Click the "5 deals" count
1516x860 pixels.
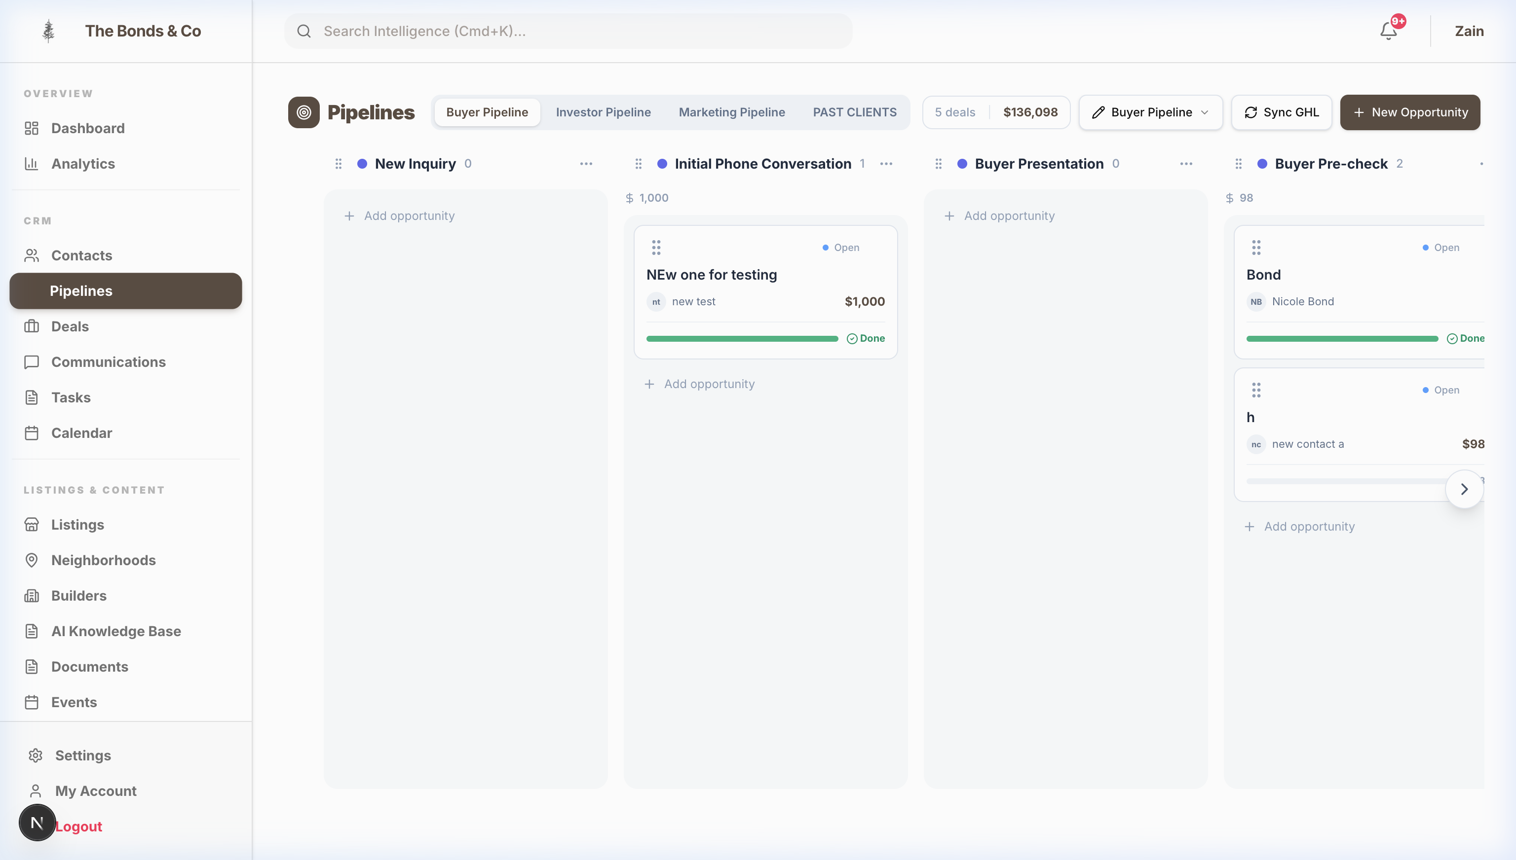954,112
